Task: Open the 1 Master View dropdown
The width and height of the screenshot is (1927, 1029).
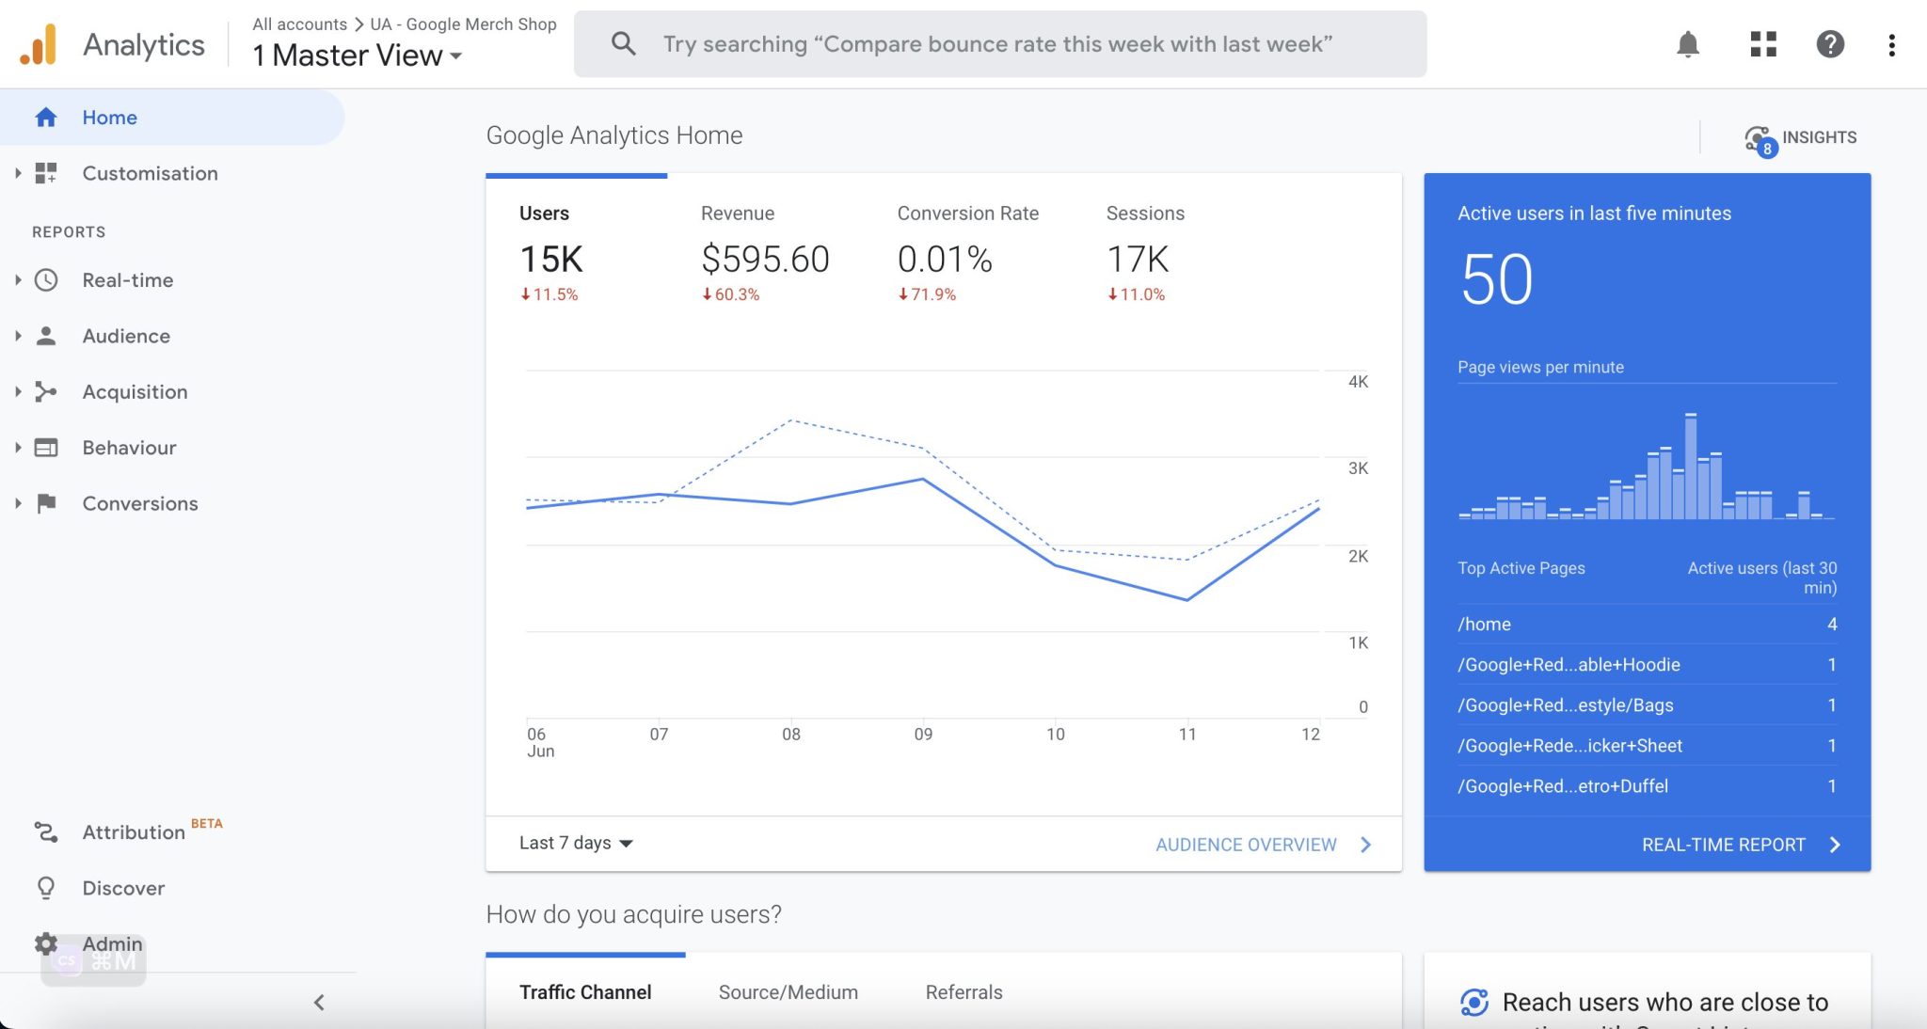Action: 358,55
